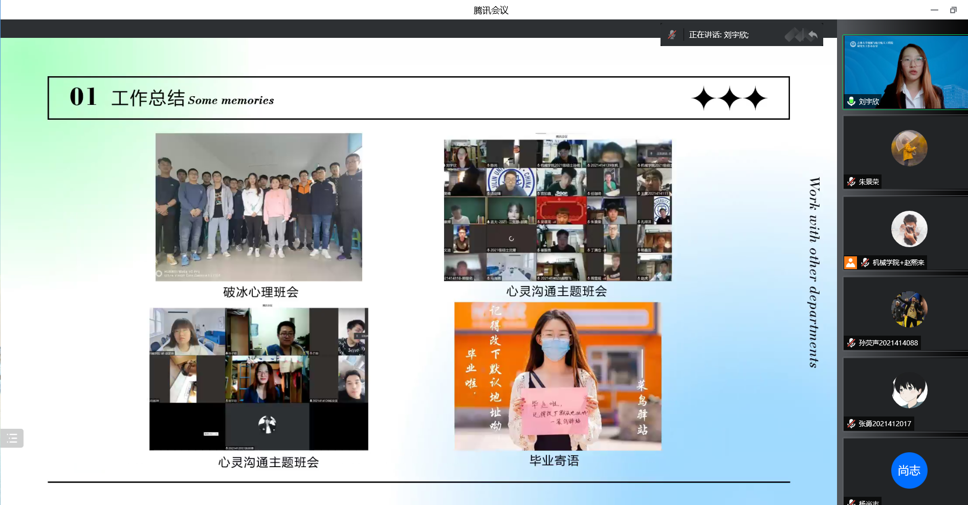Click orange host badge next to 机械学院+赵熙来
This screenshot has height=505, width=968.
[850, 262]
